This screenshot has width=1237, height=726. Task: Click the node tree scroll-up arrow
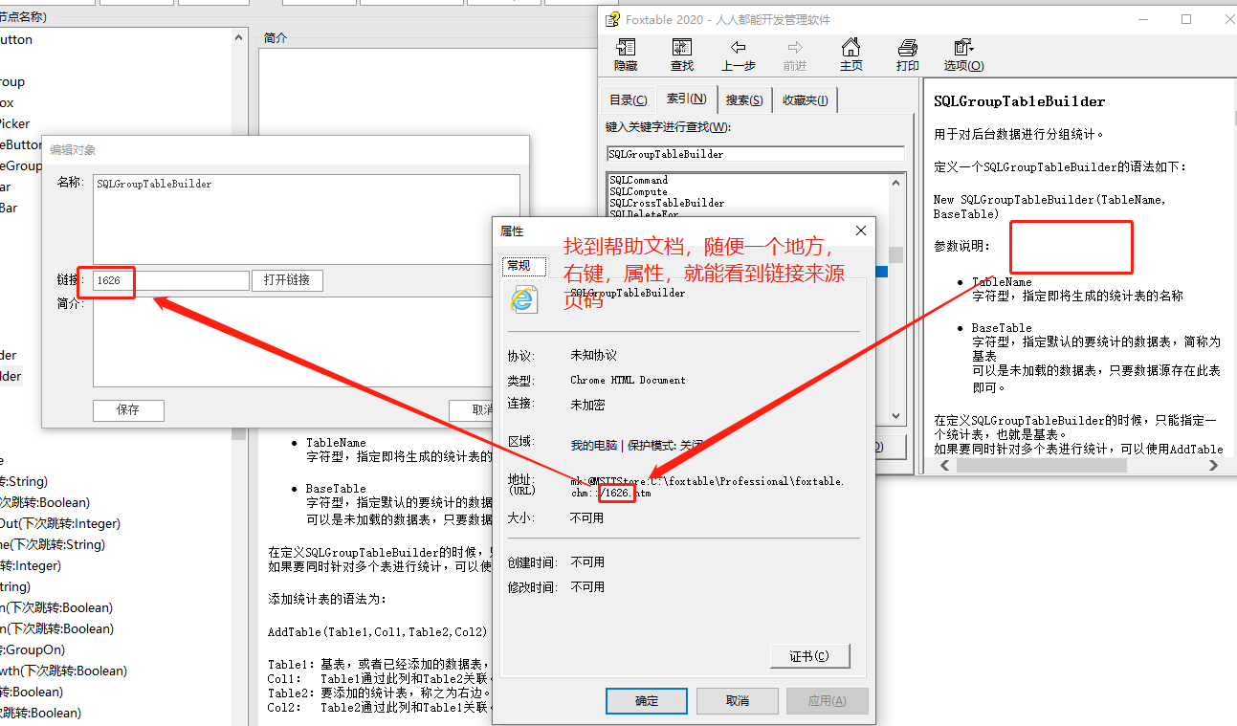[x=239, y=38]
